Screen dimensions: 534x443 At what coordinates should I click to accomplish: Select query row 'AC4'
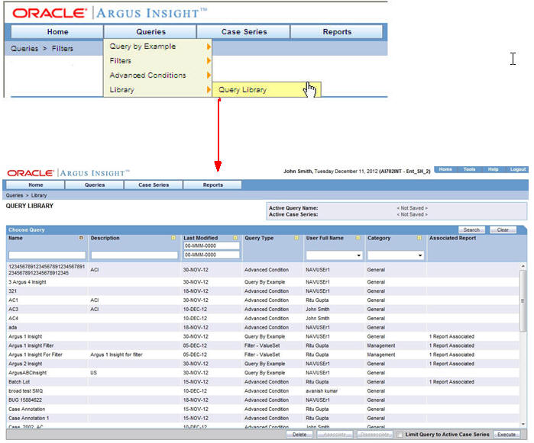point(263,319)
